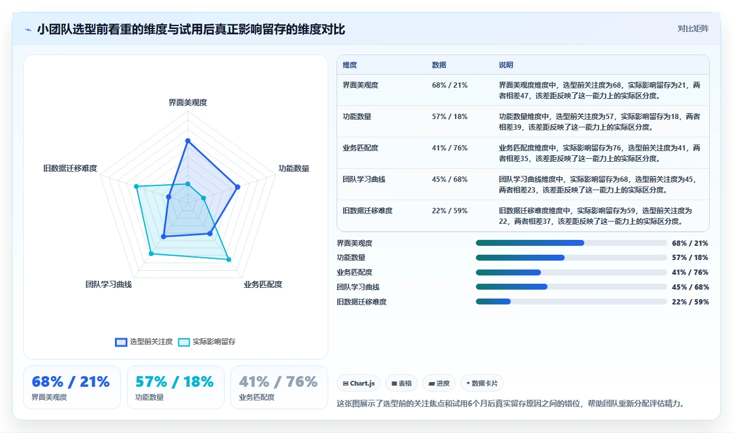Click the 功能数量 progress bar
This screenshot has width=733, height=433.
coord(571,258)
